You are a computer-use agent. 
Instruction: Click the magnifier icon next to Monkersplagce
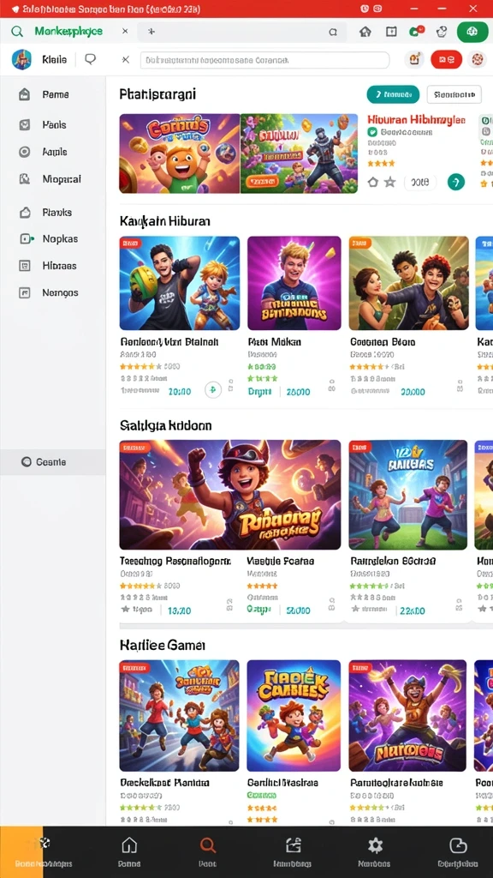click(17, 32)
